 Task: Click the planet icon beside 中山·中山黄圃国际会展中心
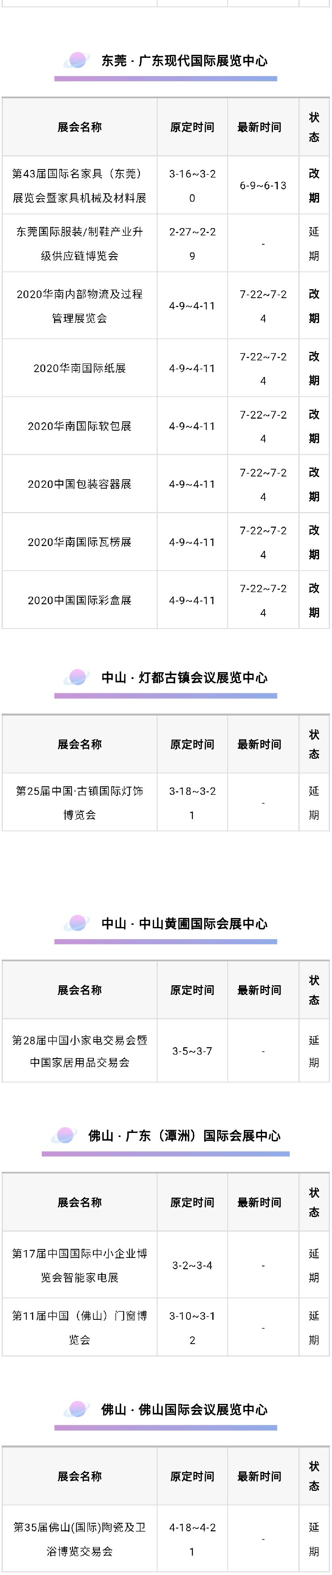click(78, 923)
